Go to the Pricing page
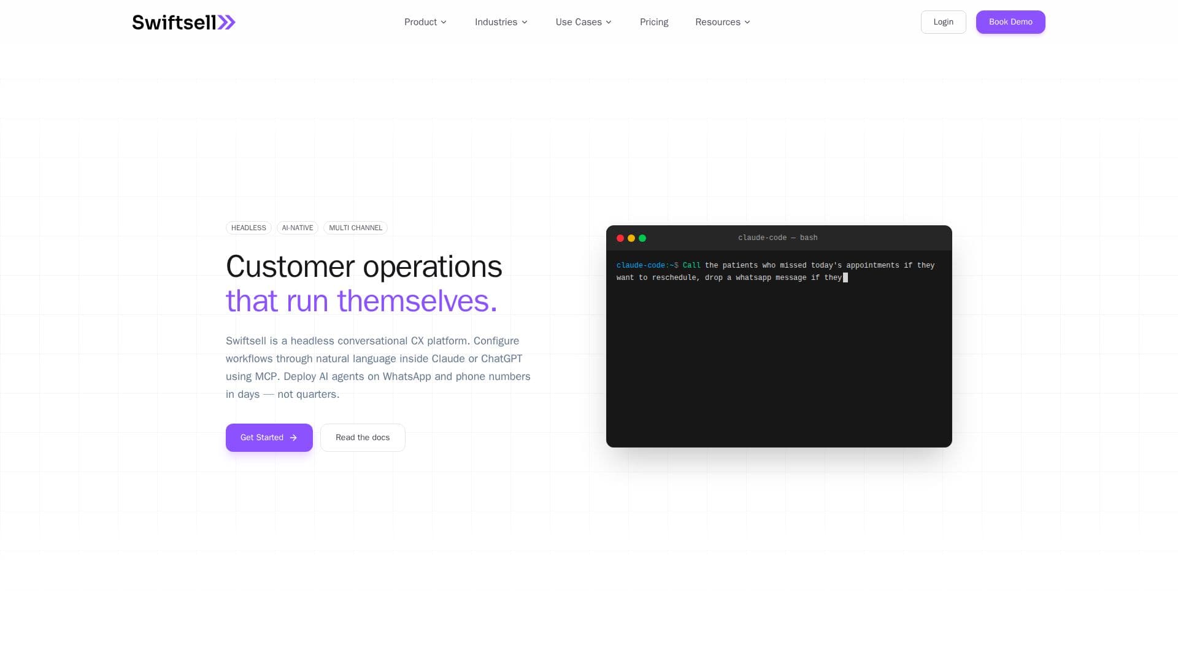 tap(654, 22)
